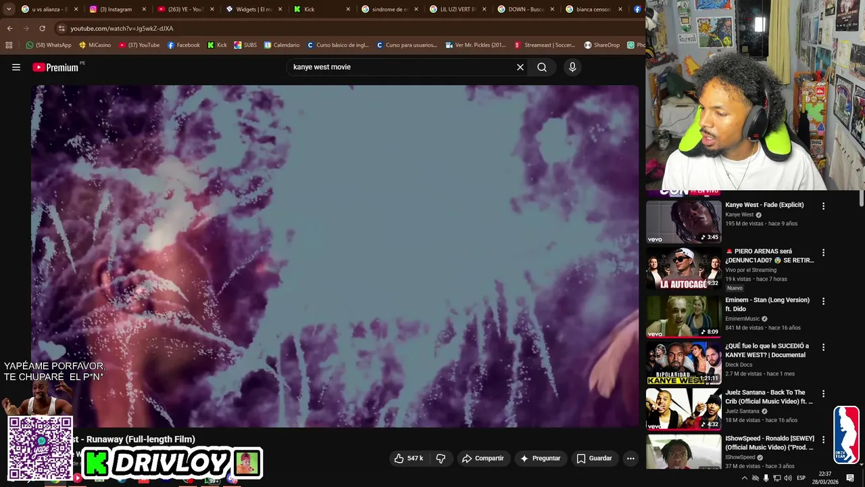
Task: Open Streameast Soccer bookmark
Action: tap(545, 45)
